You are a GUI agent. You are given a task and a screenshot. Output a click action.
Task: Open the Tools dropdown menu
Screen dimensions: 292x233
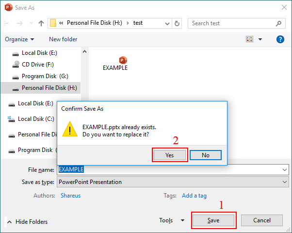[x=172, y=220]
